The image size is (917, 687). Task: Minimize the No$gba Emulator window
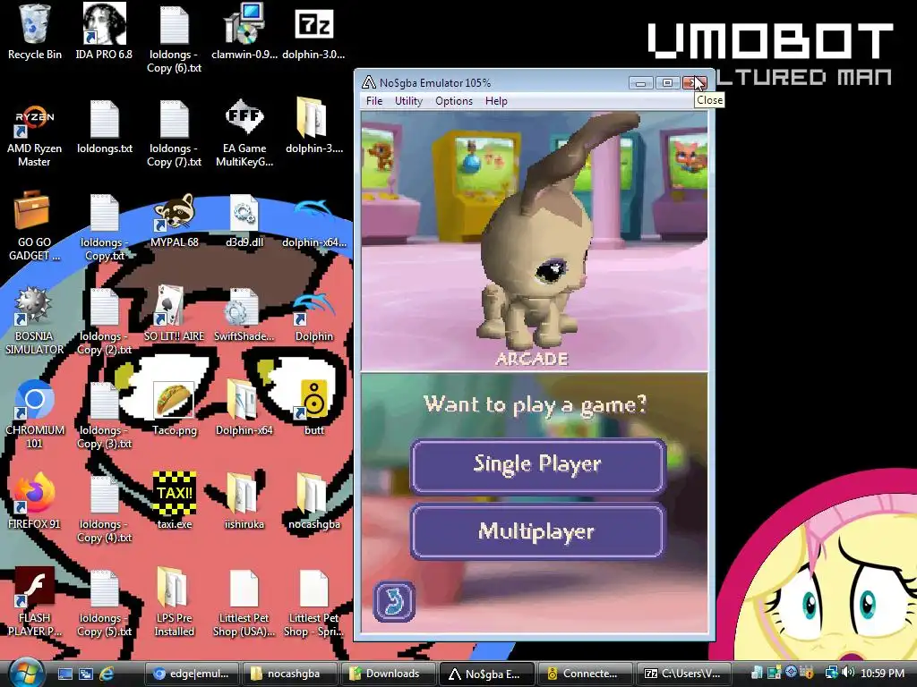click(x=640, y=83)
